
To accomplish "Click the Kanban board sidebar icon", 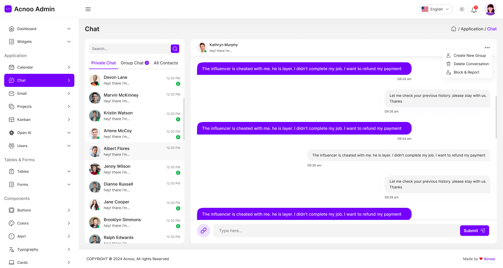I will pyautogui.click(x=12, y=120).
